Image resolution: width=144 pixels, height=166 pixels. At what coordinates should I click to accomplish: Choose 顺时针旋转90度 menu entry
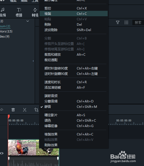[73, 68]
